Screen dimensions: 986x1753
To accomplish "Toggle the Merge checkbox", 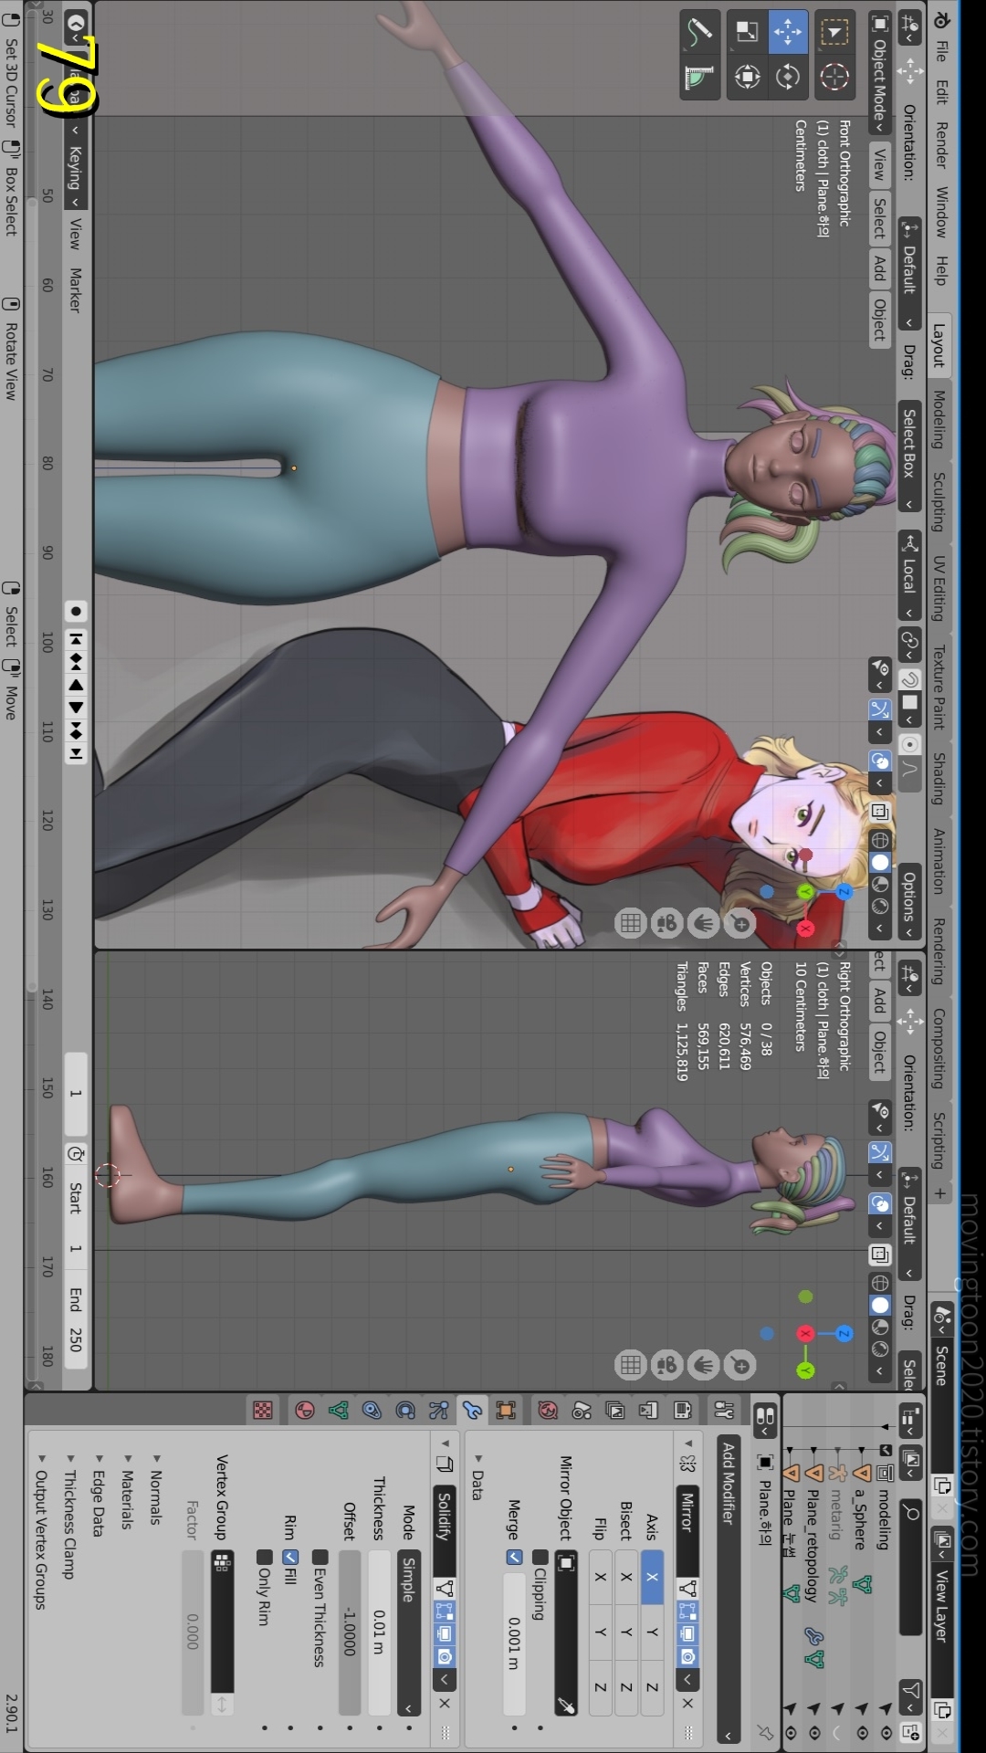I will [514, 1556].
